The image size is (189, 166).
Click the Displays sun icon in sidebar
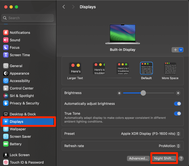[x=6, y=122]
